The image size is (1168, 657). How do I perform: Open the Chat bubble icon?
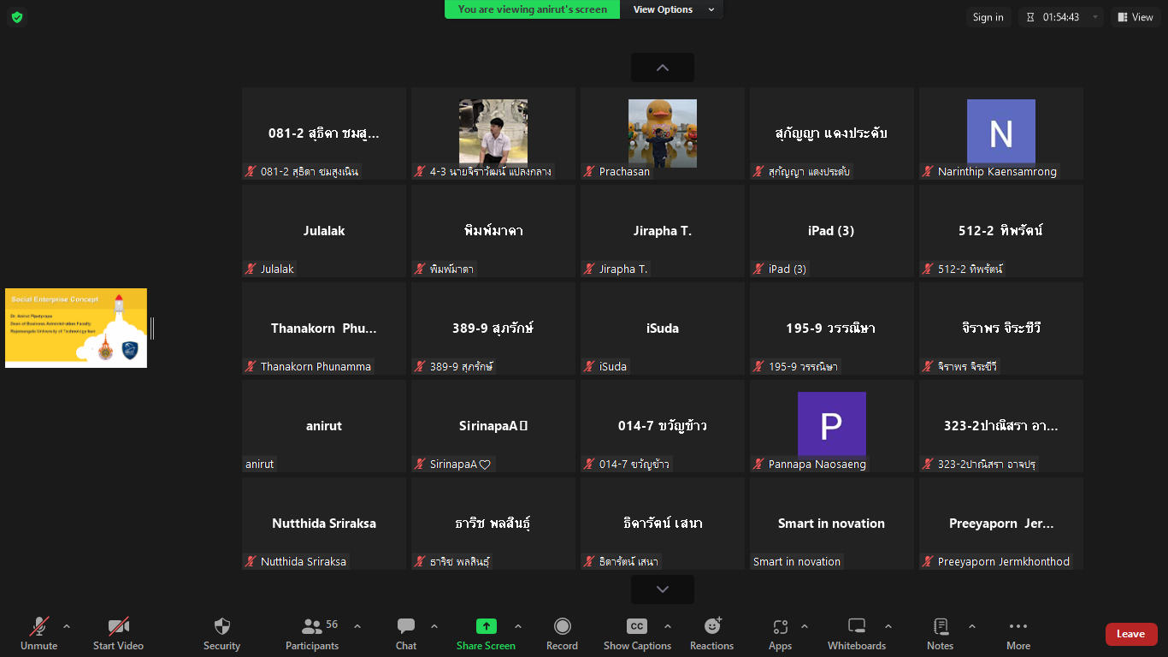tap(406, 626)
